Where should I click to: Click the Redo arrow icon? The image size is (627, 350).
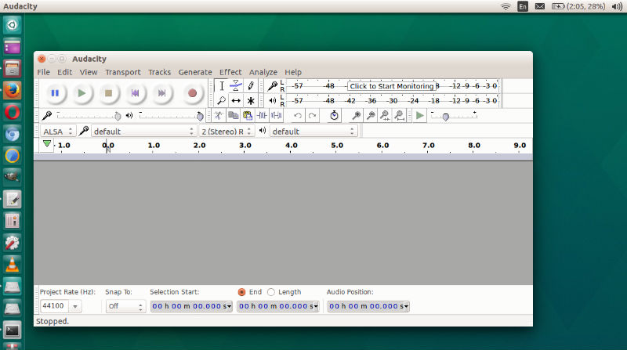point(312,116)
